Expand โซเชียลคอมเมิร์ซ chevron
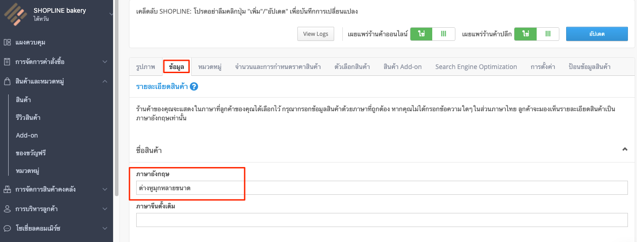The width and height of the screenshot is (637, 242). tap(105, 228)
